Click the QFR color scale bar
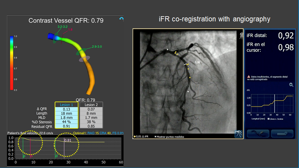The width and height of the screenshot is (299, 168). tap(11, 63)
